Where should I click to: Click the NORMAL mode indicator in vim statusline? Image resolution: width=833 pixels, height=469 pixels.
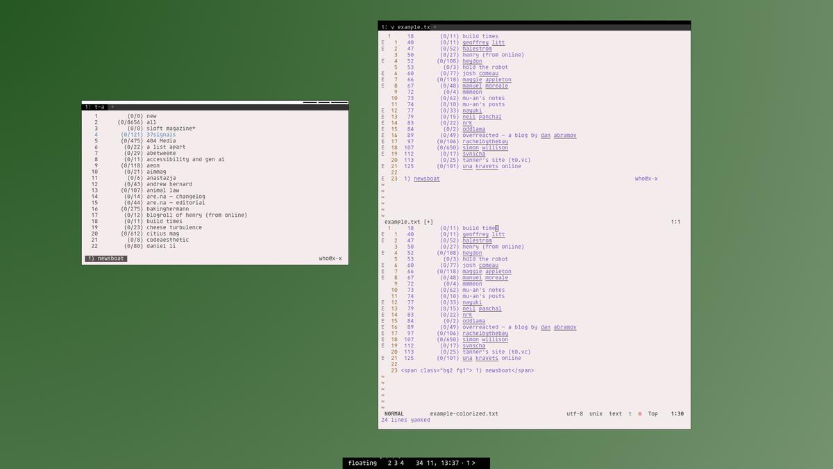click(394, 413)
